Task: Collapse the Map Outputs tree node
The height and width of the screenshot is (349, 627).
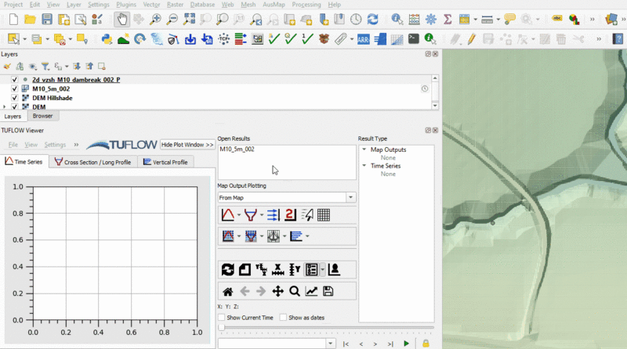Action: (364, 149)
